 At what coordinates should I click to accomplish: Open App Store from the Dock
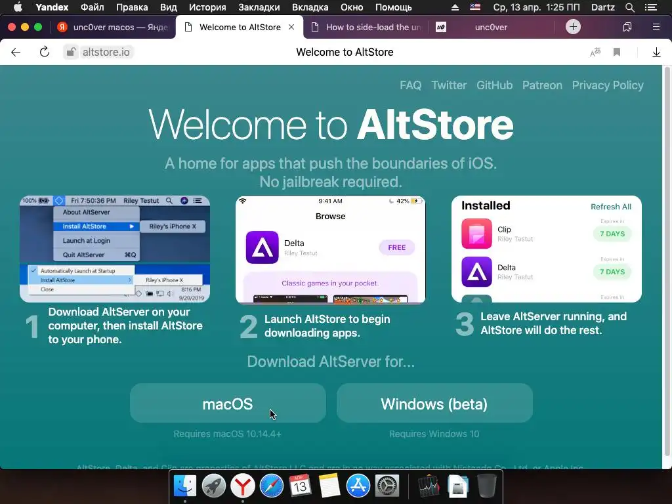[358, 486]
